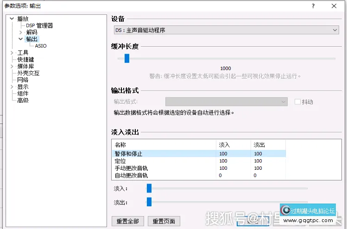
Task: Select the 定位 row
Action: click(x=199, y=161)
